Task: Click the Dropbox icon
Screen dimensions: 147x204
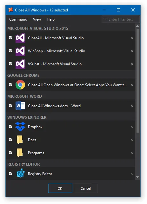Action: [x=20, y=127]
